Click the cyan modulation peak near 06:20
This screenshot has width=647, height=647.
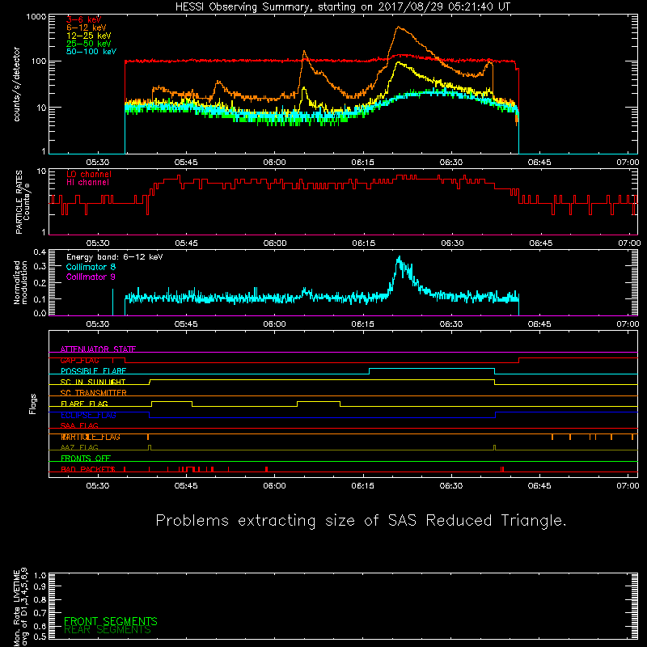click(x=399, y=258)
